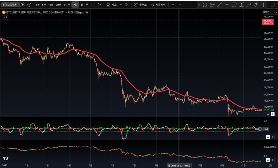Switch to the 1시간 timeframe
Viewport: 278px width, 168px height.
pyautogui.click(x=66, y=5)
